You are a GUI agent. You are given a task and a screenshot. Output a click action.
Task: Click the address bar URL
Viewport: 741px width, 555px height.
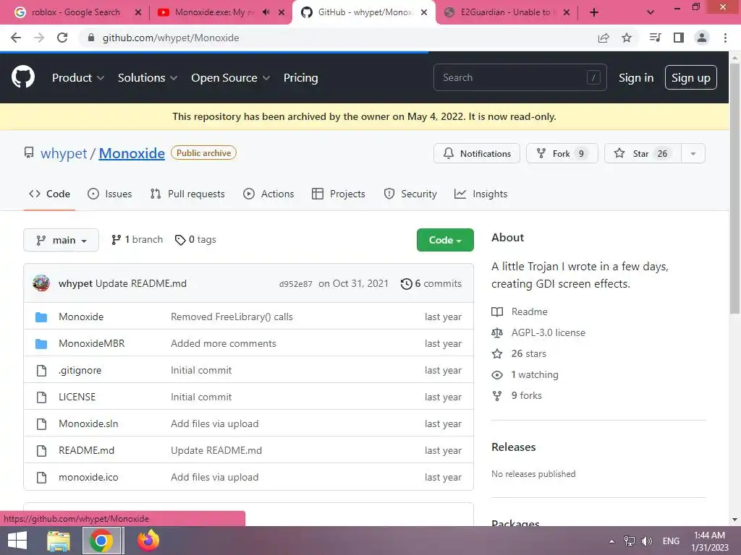coord(171,38)
